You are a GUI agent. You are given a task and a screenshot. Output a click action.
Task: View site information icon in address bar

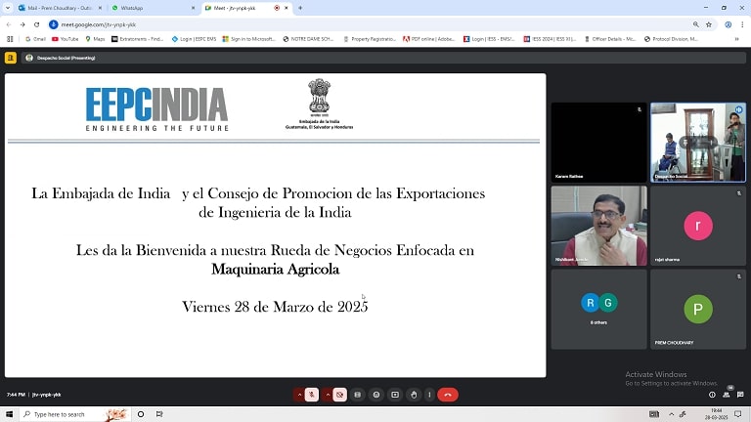point(54,24)
